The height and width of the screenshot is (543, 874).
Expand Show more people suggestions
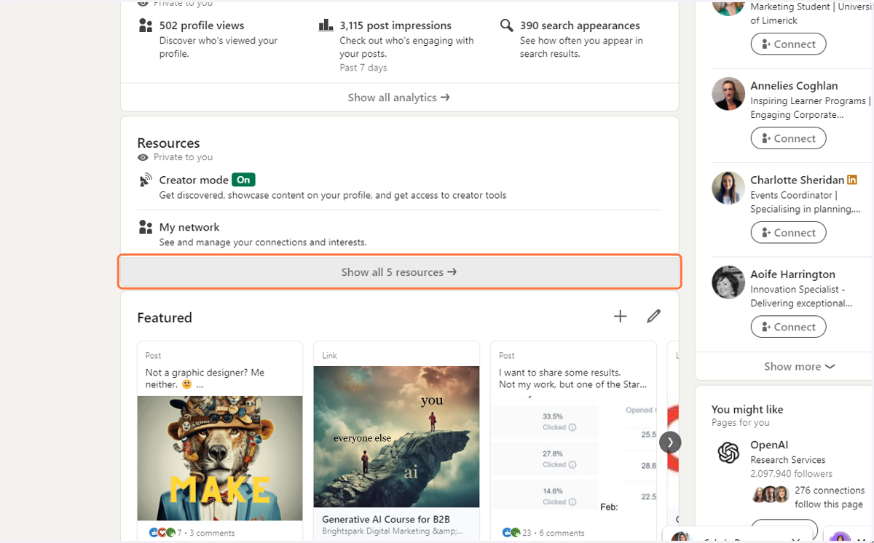click(799, 367)
